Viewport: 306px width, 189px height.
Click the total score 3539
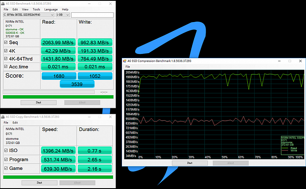pos(77,84)
